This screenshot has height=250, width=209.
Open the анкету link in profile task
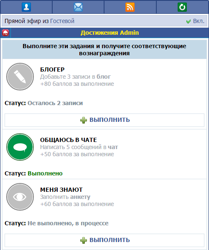coord(80,197)
